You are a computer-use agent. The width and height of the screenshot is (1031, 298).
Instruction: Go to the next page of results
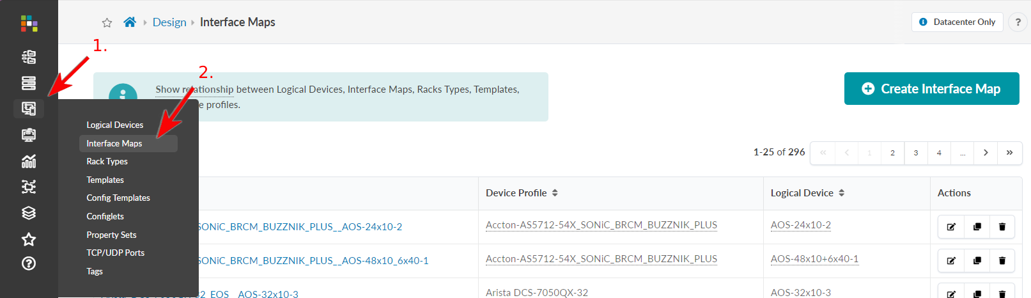[986, 153]
